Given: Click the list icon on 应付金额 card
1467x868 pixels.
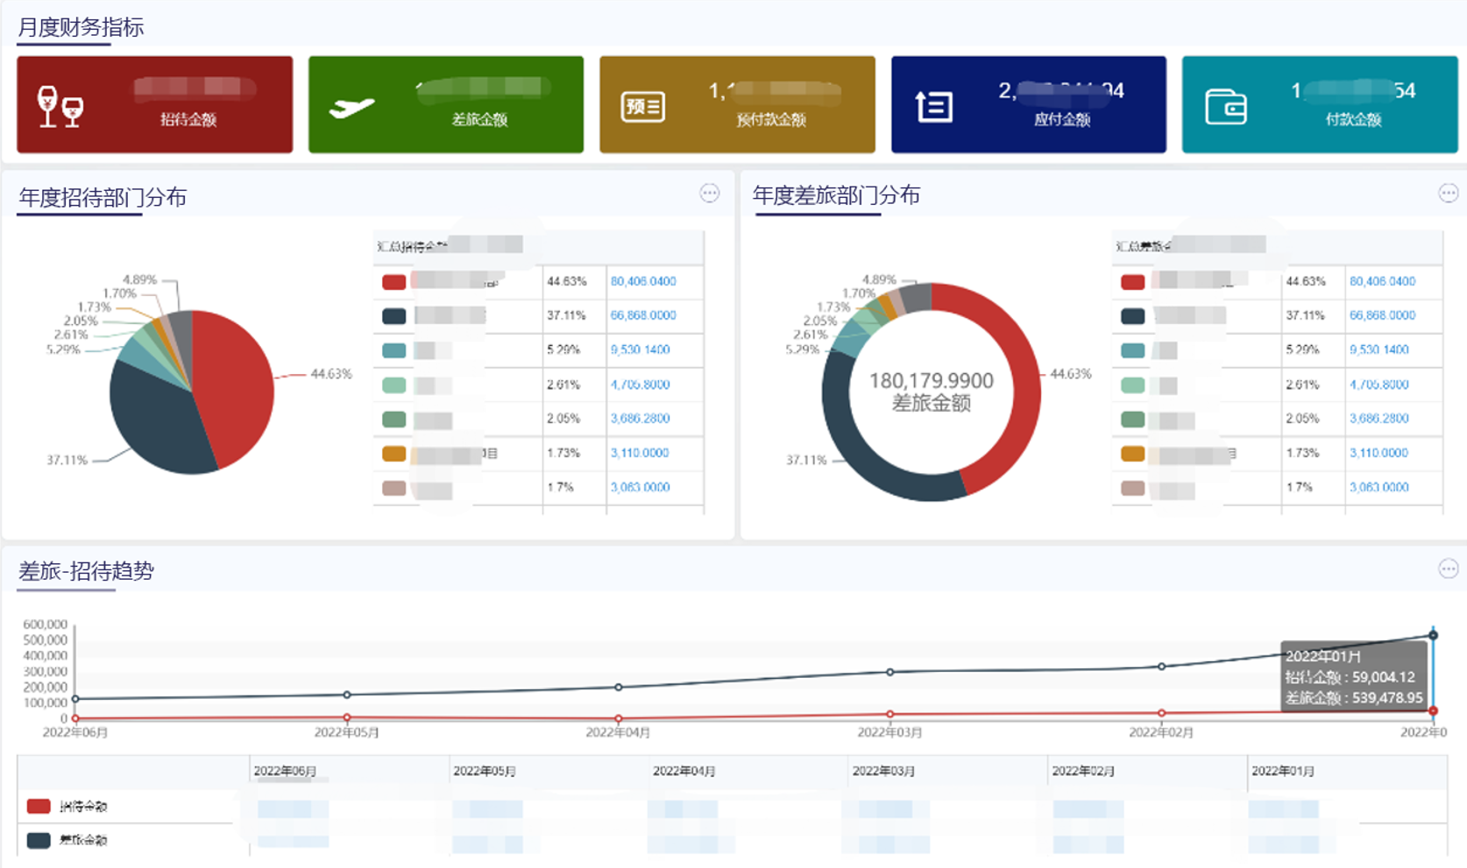Looking at the screenshot, I should coord(934,107).
